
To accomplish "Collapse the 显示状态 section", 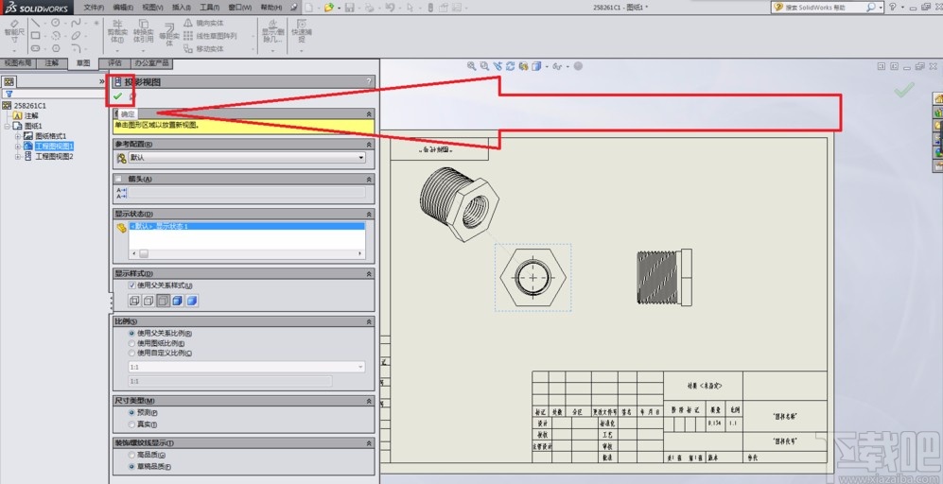I will [x=369, y=214].
